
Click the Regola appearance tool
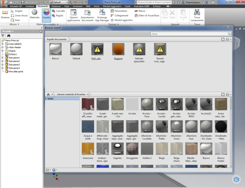coord(58,16)
